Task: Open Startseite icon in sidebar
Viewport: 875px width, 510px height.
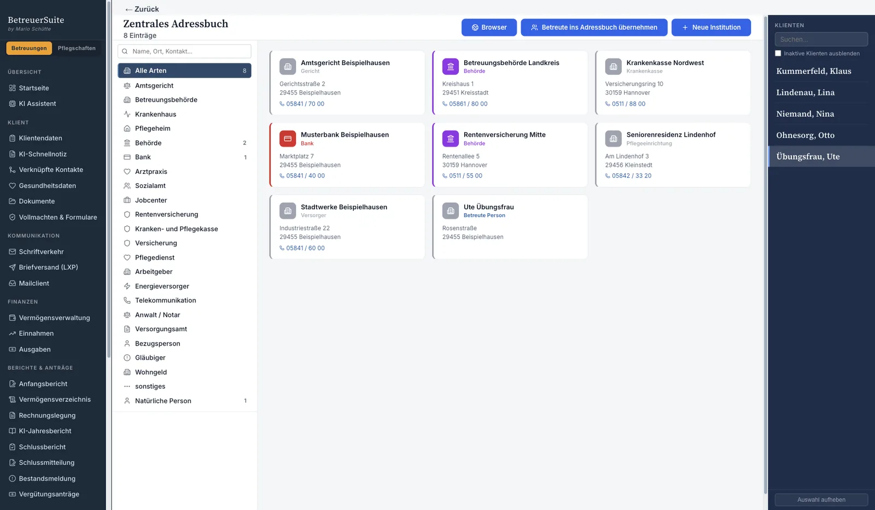Action: pyautogui.click(x=13, y=88)
